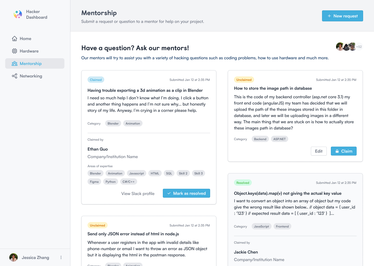Open the menu beside Jessica Zhang
Image resolution: width=374 pixels, height=266 pixels.
click(61, 257)
